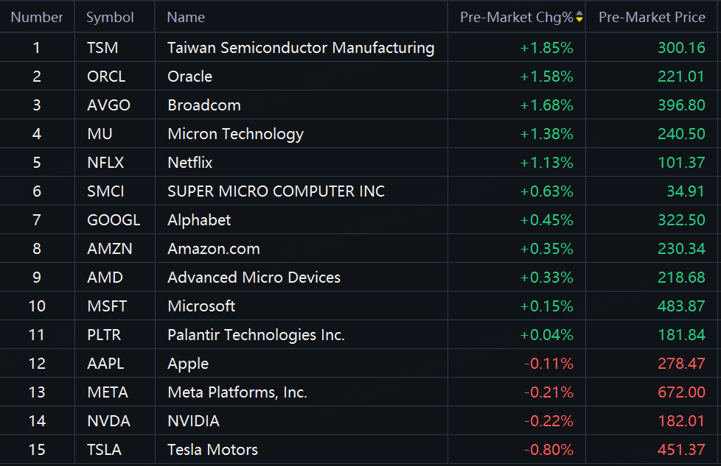Screen dimensions: 721x466
Task: Select Advanced Micro Devices name
Action: 254,278
